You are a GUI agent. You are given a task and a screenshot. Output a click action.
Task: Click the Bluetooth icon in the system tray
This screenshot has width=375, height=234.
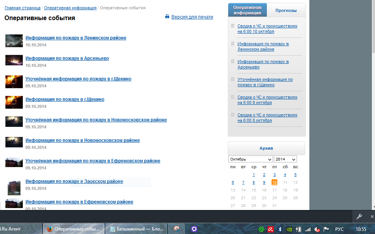281,229
